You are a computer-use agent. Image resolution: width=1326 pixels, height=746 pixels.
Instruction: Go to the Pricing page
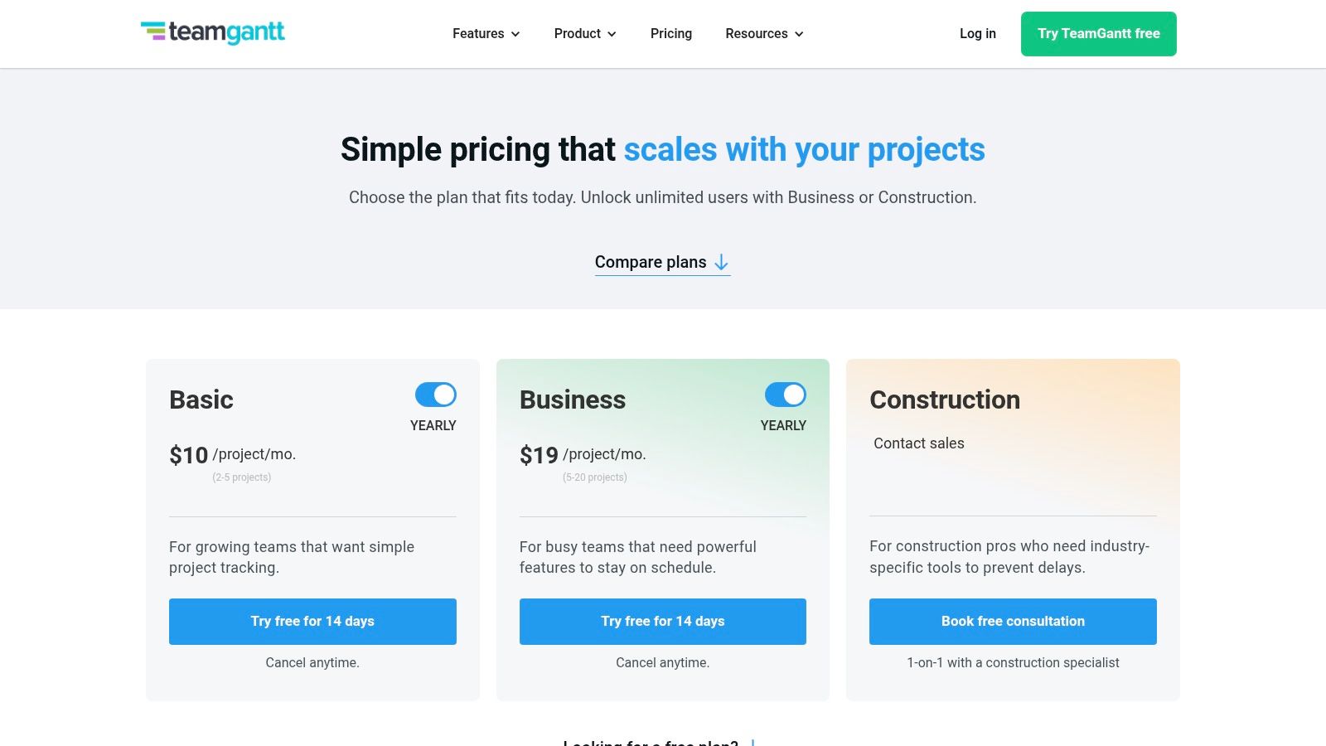671,34
